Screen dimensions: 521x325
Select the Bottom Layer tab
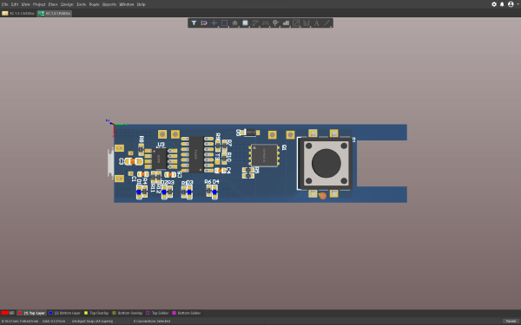pyautogui.click(x=65, y=313)
